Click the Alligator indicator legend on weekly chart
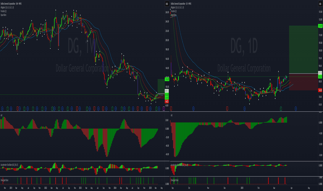Viewport: 323px width, 191px height. (7, 7)
